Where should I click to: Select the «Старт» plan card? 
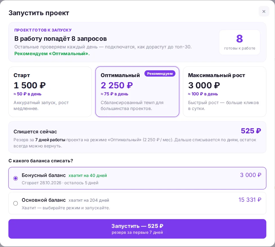(50, 92)
